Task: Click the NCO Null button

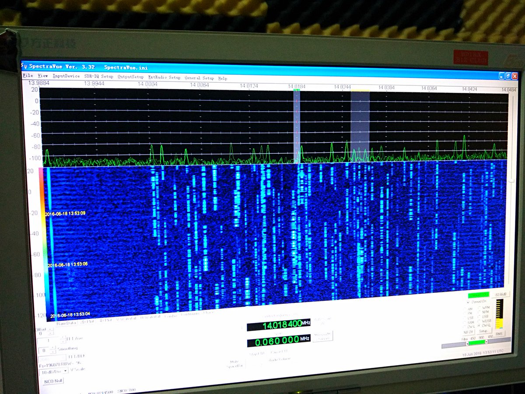Action: tap(54, 381)
